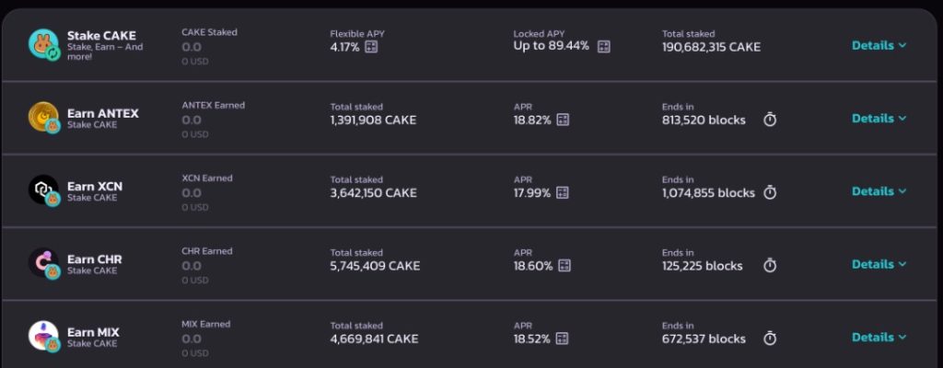943x368 pixels.
Task: Open ROI calculator for ANTEX 18.82% APR
Action: tap(563, 120)
